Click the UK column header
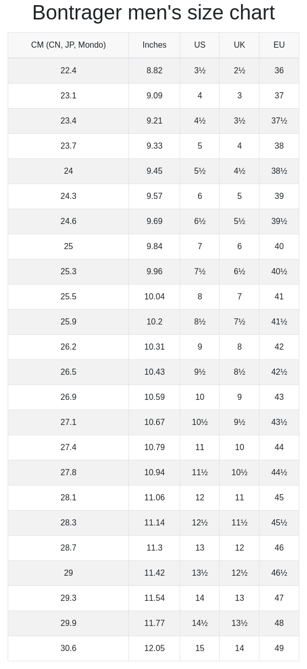The height and width of the screenshot is (669, 307). point(239,45)
